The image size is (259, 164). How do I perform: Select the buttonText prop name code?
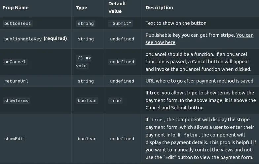[18, 23]
